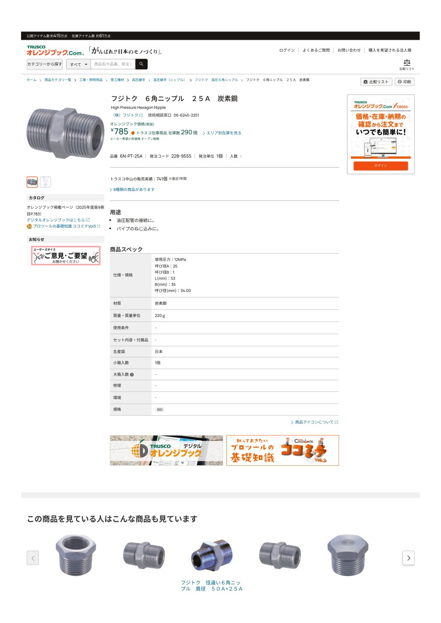This screenshot has height=623, width=441.
Task: Open よくあるご質問 in top menu
Action: tap(316, 50)
